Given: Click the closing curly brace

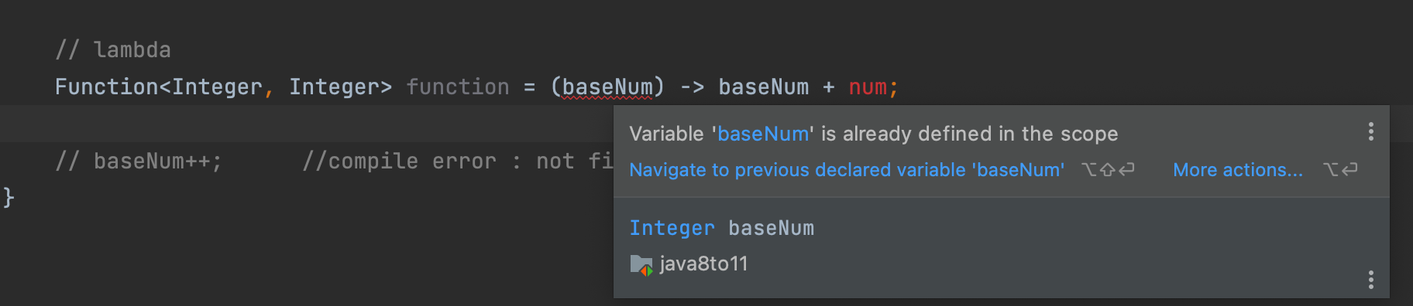Looking at the screenshot, I should [9, 198].
